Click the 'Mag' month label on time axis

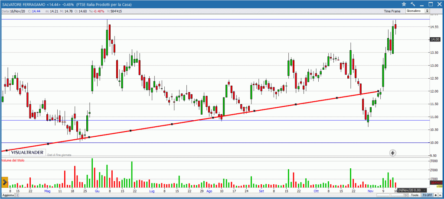pos(47,191)
